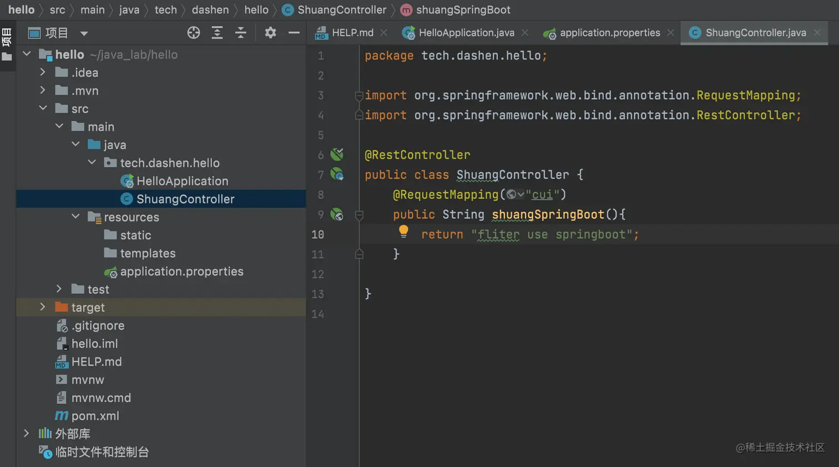Collapse the src folder
839x467 pixels.
tap(43, 108)
